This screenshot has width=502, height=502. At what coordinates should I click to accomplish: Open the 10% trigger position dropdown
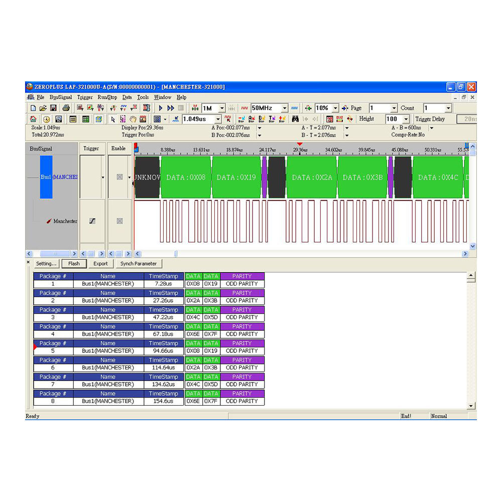[x=335, y=108]
